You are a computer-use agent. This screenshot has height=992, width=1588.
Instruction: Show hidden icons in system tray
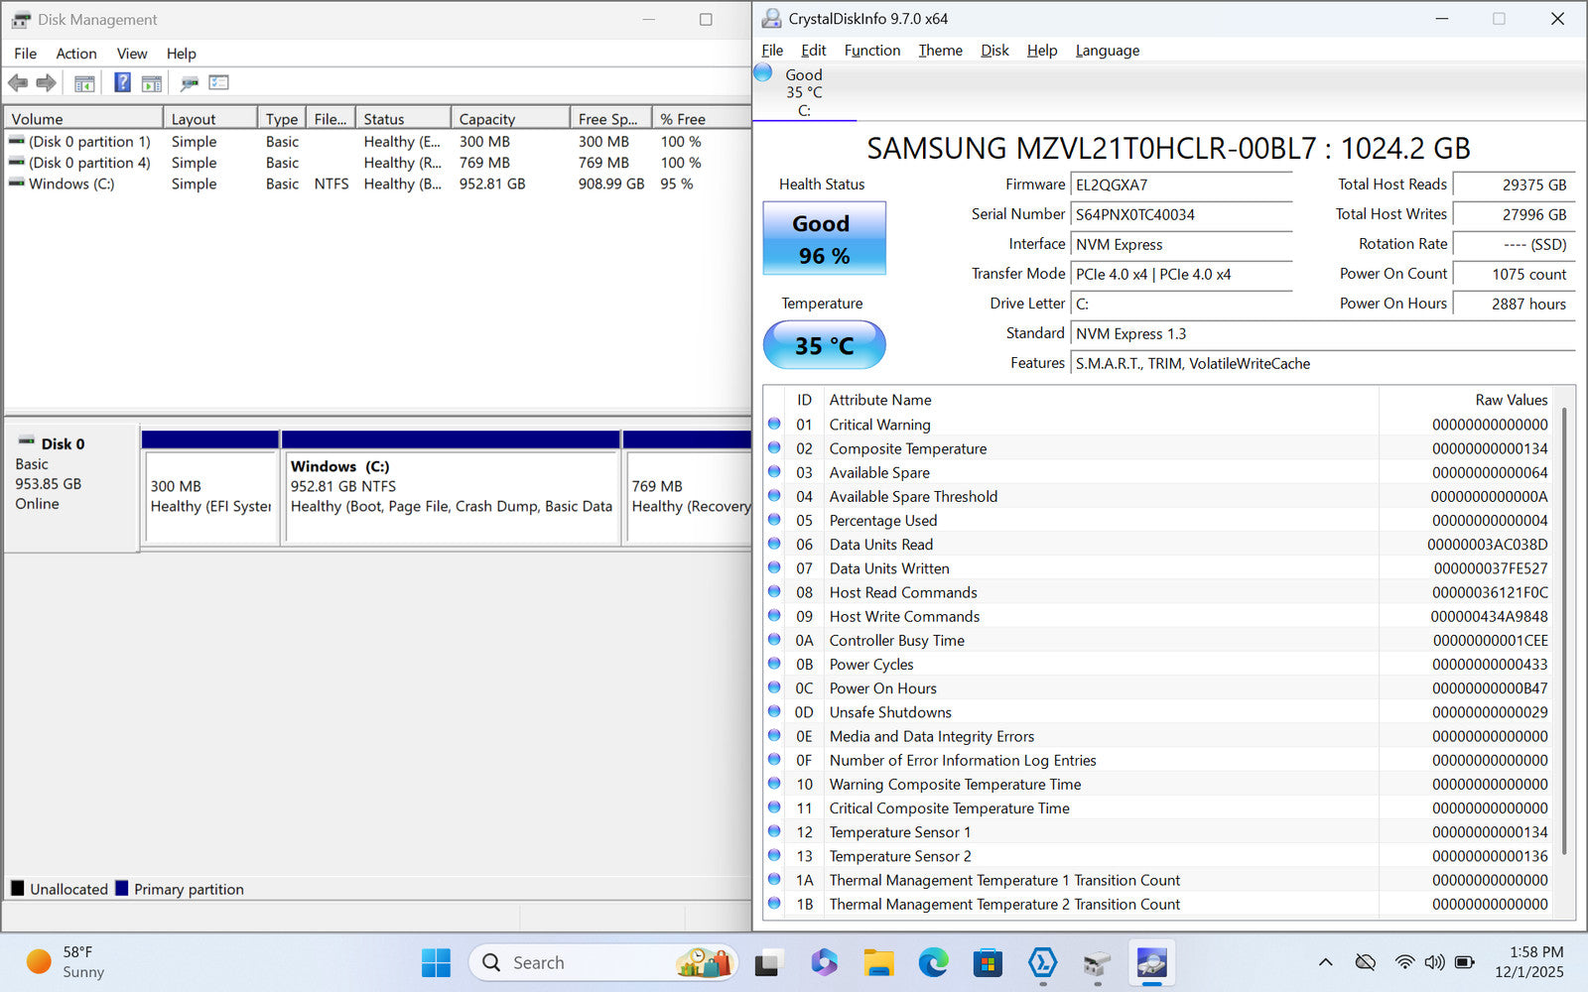[1325, 962]
